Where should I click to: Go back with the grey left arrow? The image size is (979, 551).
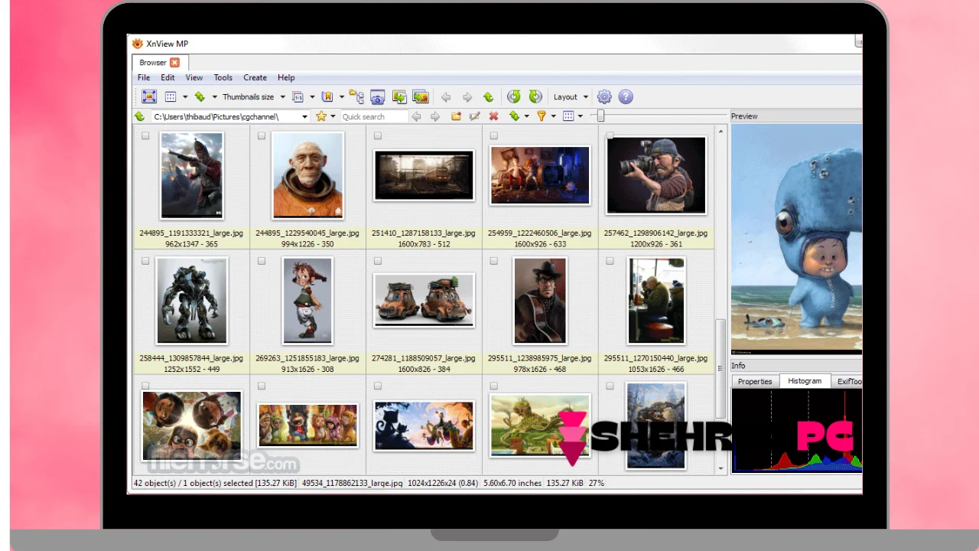[446, 97]
